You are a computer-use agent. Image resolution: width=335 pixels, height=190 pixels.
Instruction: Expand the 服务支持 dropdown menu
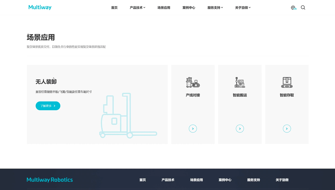click(215, 8)
